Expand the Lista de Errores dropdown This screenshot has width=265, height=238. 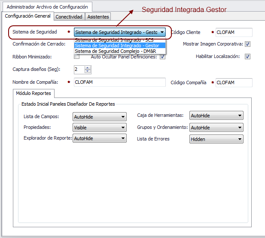click(216, 139)
